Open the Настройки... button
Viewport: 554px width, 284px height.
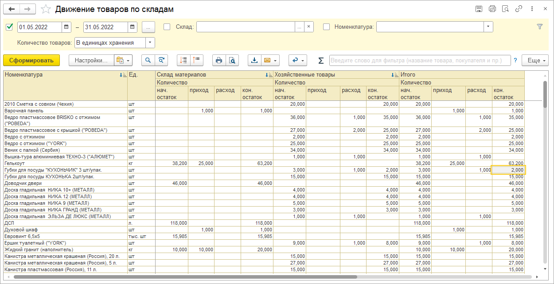tap(90, 61)
